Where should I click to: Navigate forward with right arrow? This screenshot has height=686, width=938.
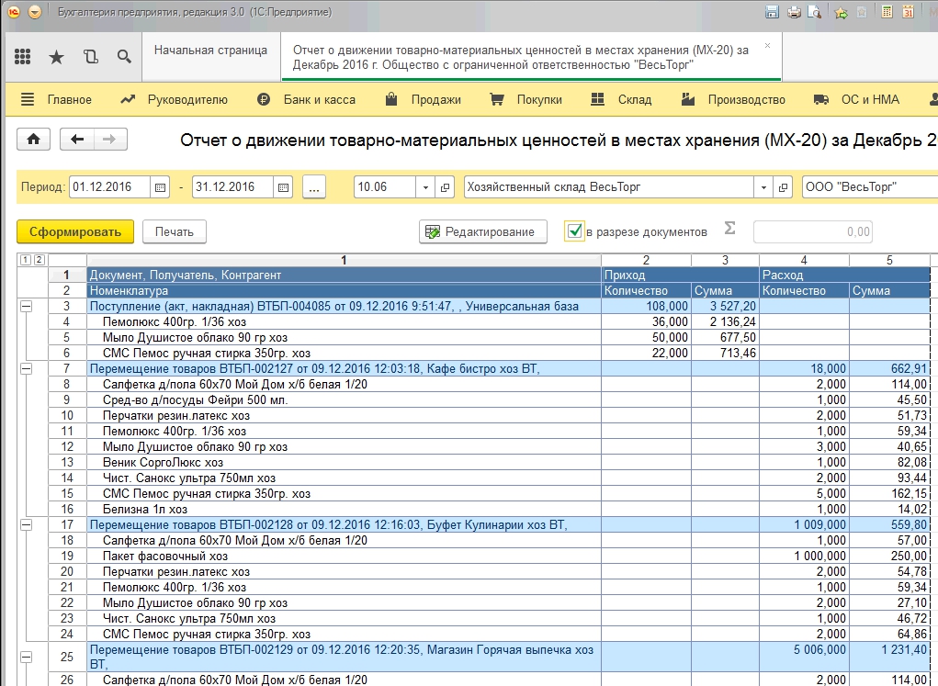point(109,140)
